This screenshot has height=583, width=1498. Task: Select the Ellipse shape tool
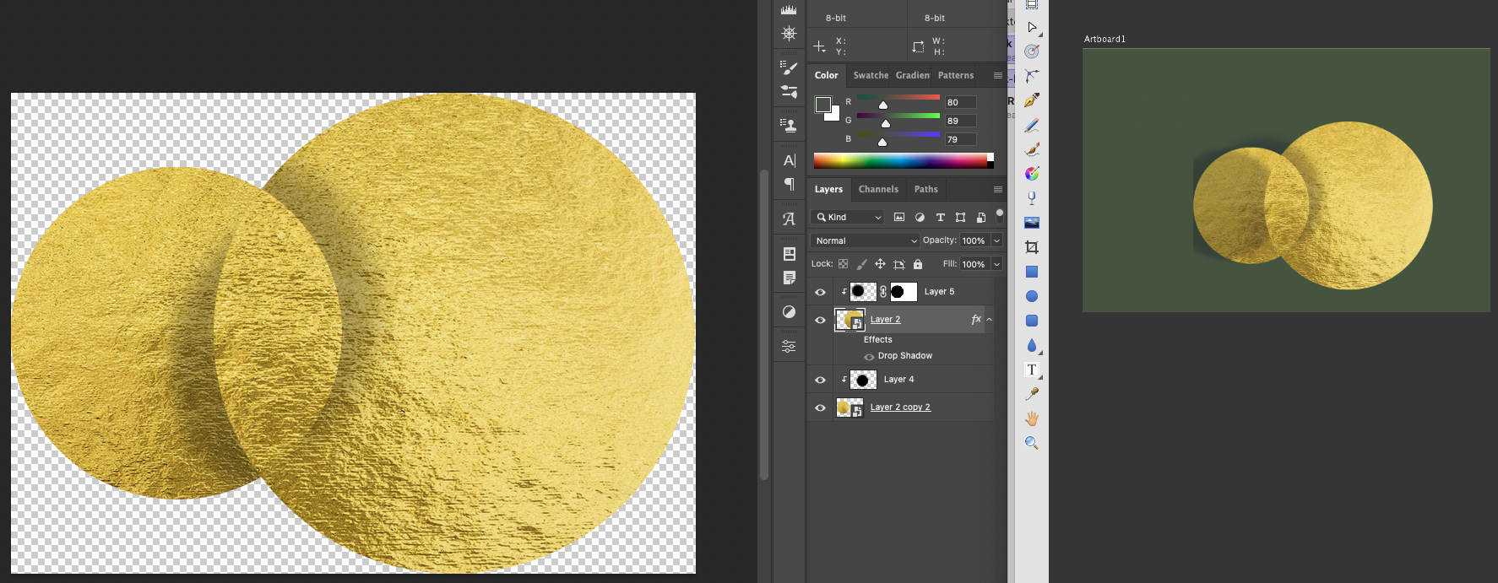pos(1032,296)
